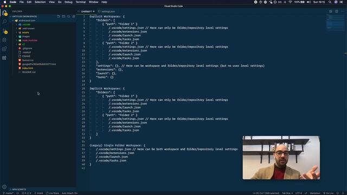The width and height of the screenshot is (347, 195).
Task: Open the File menu
Action: tap(22, 2)
